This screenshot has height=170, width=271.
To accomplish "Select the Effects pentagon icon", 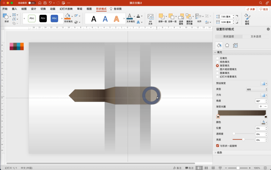I will [227, 45].
